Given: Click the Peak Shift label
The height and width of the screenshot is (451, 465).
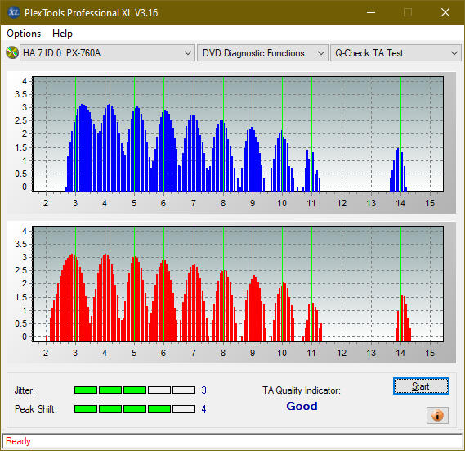Looking at the screenshot, I should coord(36,409).
